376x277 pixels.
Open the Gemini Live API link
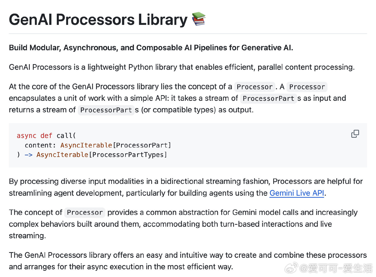tap(297, 193)
